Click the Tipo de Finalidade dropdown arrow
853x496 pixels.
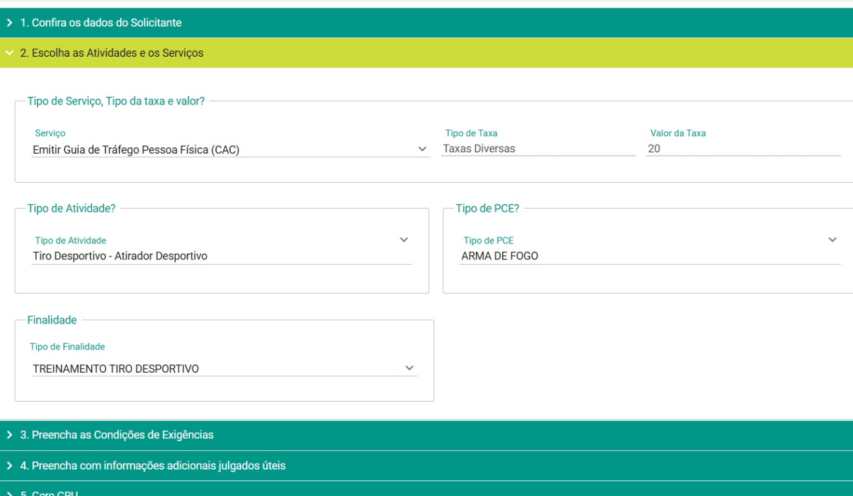coord(409,367)
